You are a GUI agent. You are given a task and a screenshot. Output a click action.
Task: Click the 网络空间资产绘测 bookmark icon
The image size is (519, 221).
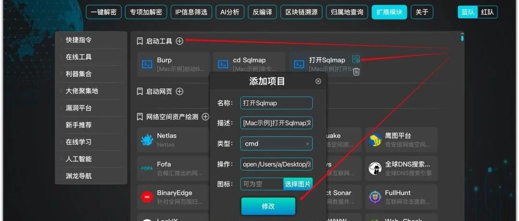tap(140, 117)
